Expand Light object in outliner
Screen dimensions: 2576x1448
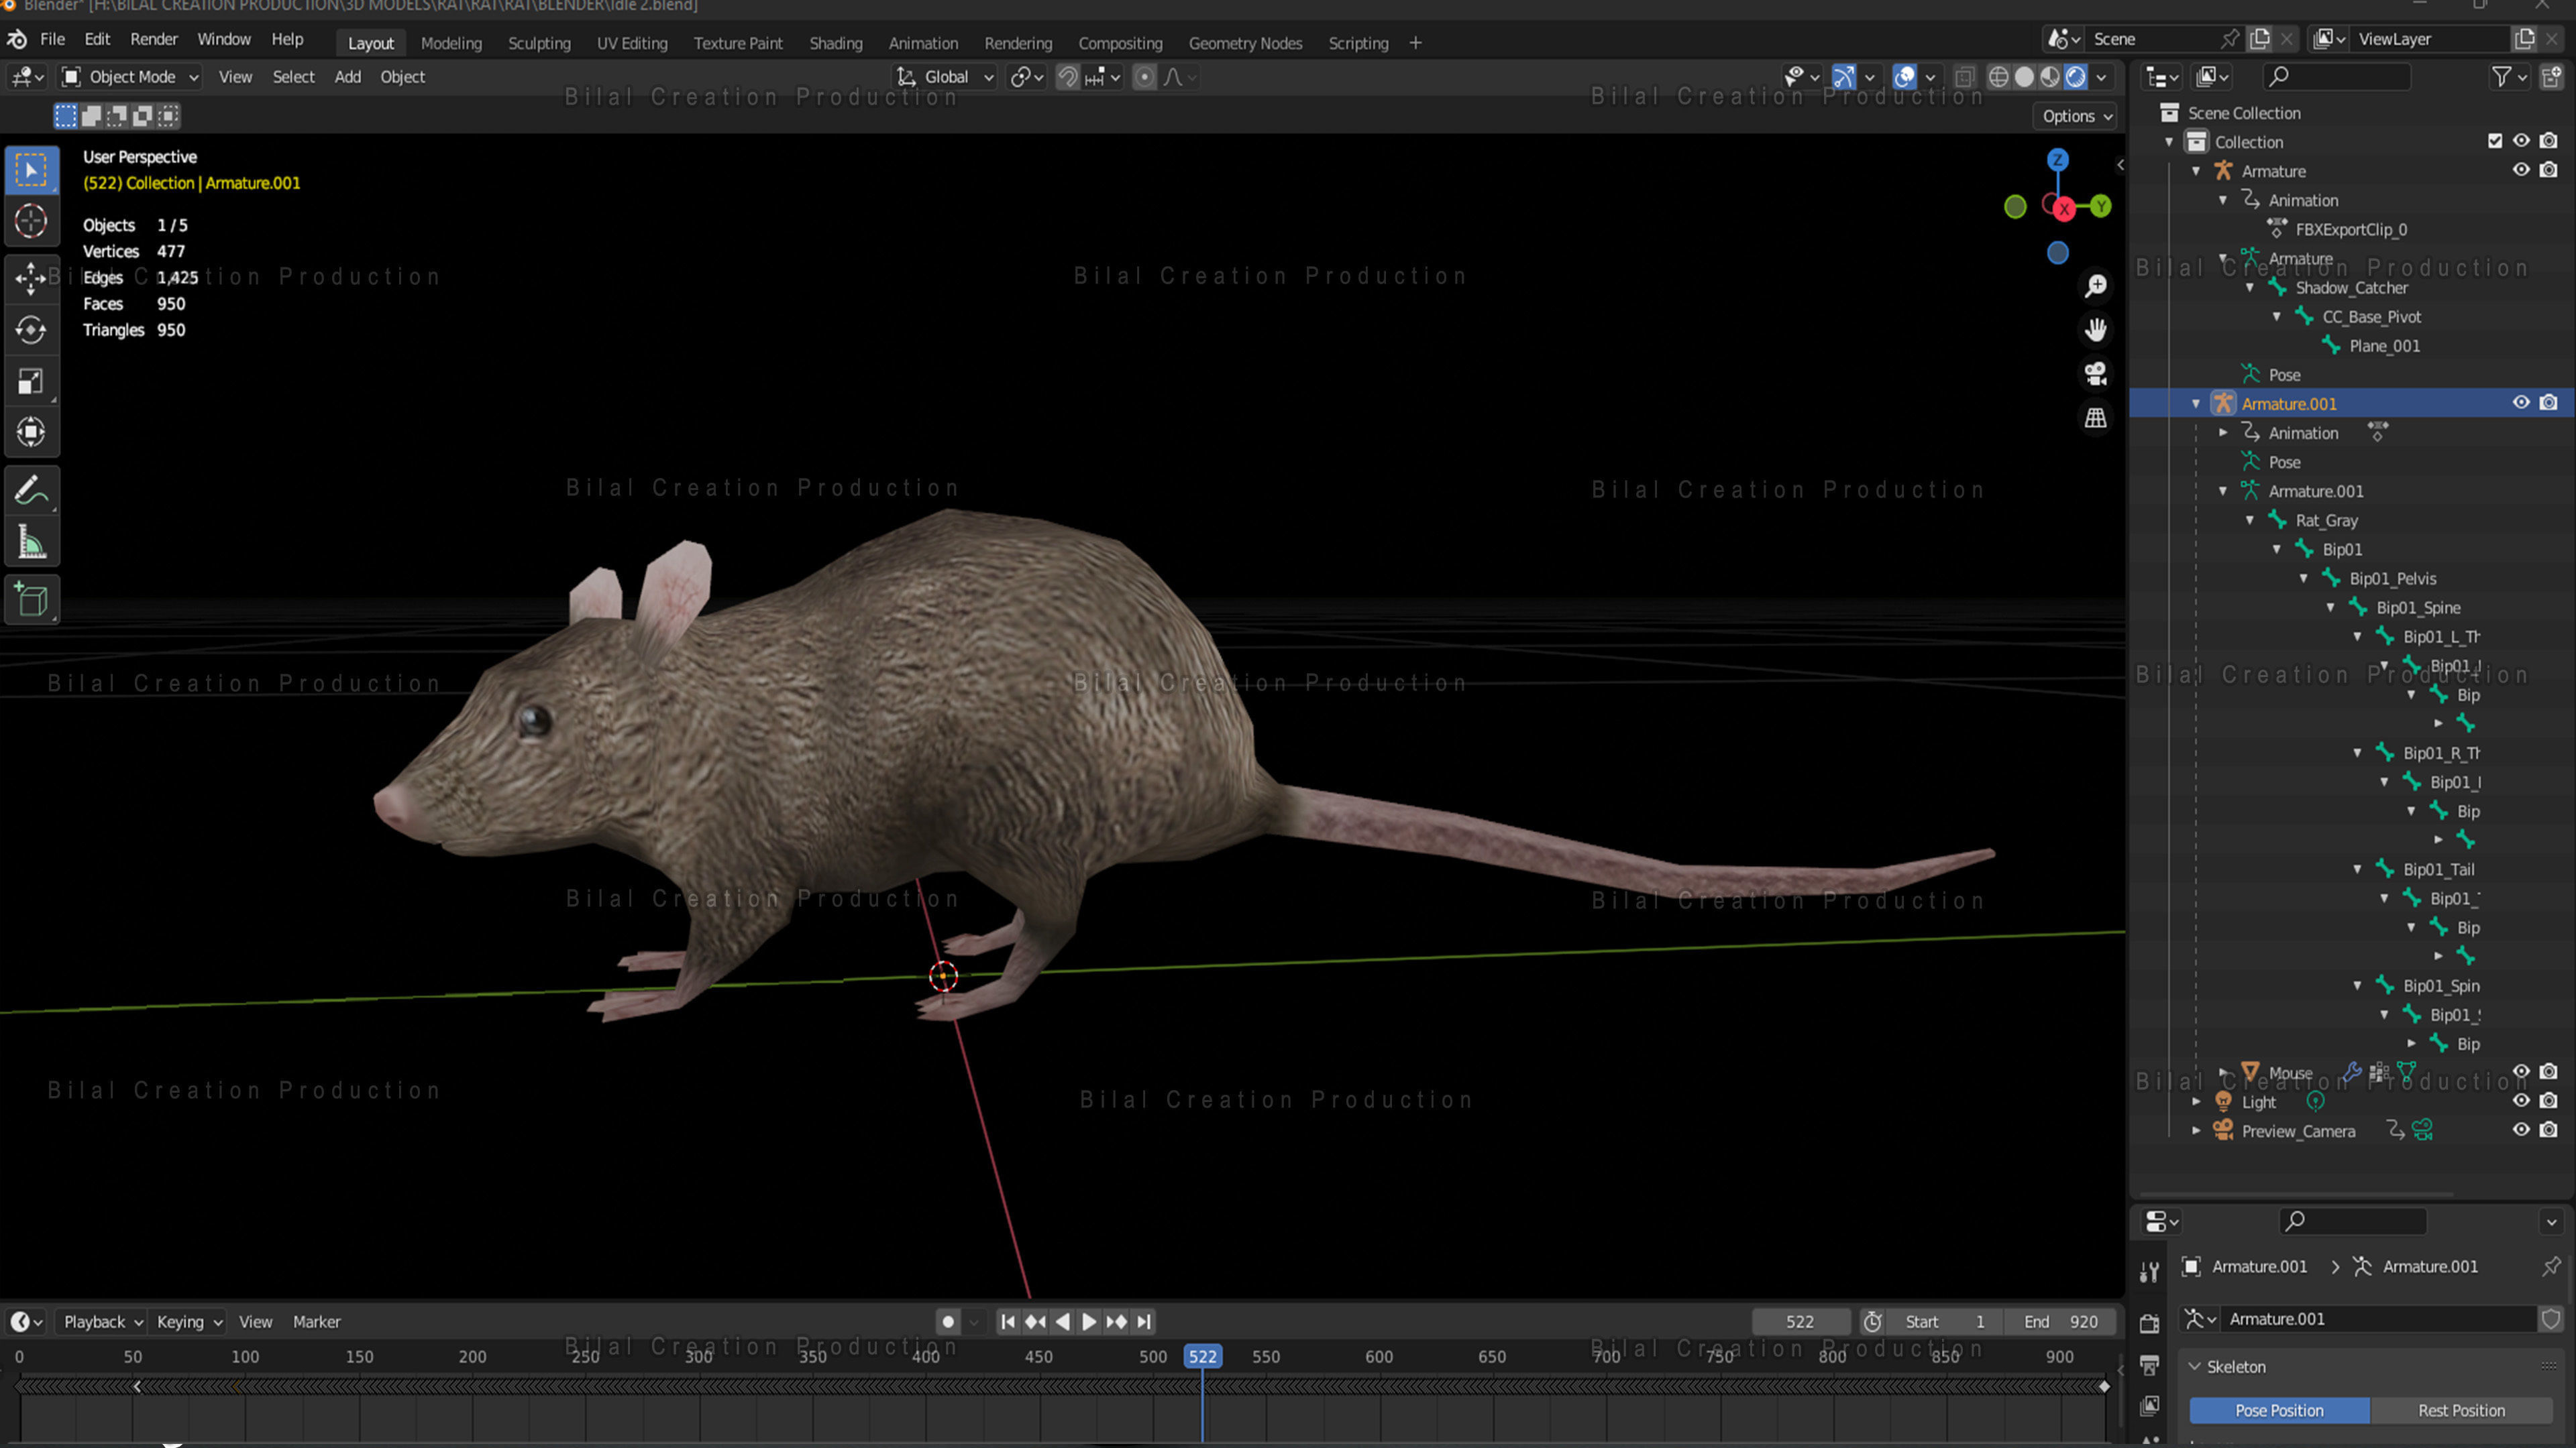click(2196, 1102)
